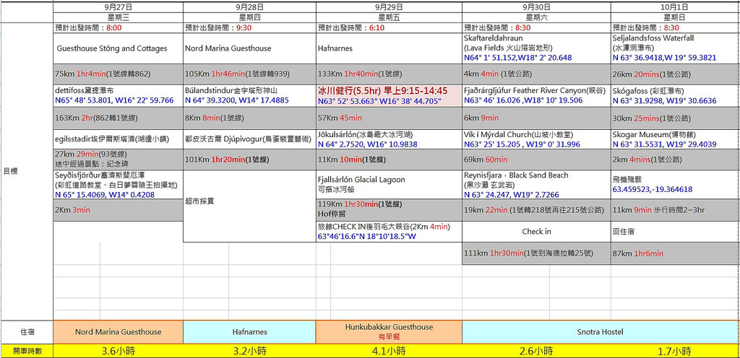Select the 旅館CHECK IN後羽毛大峽谷 cell
This screenshot has width=740, height=358.
pos(389,231)
